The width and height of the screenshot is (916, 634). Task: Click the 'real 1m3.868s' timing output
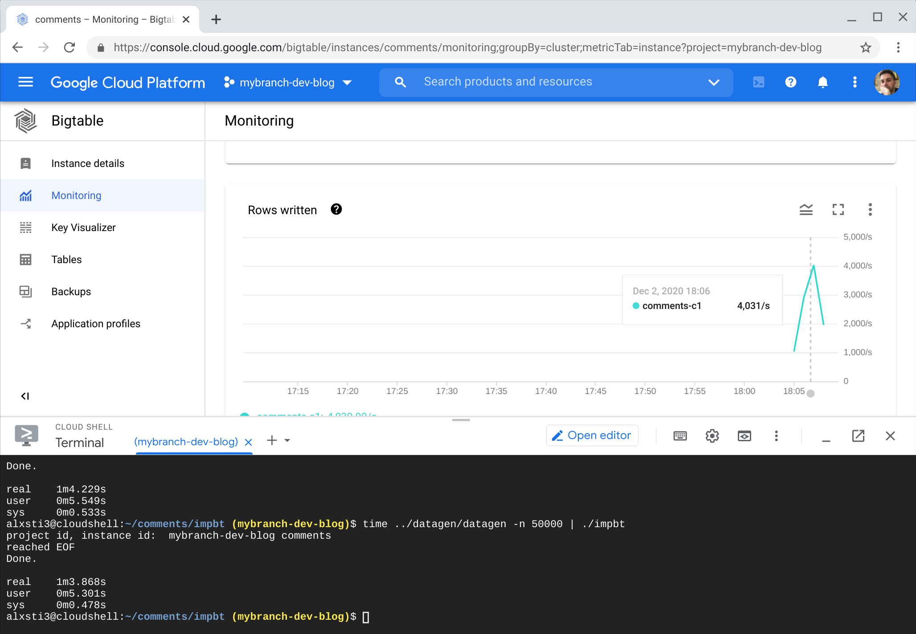[x=56, y=582]
